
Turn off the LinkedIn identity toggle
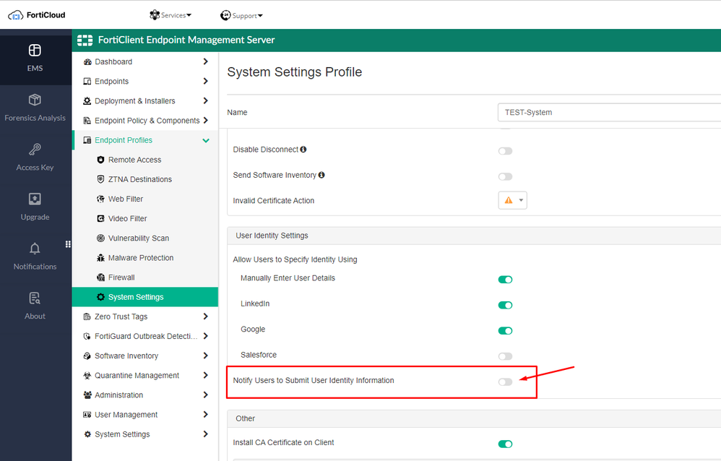tap(505, 305)
